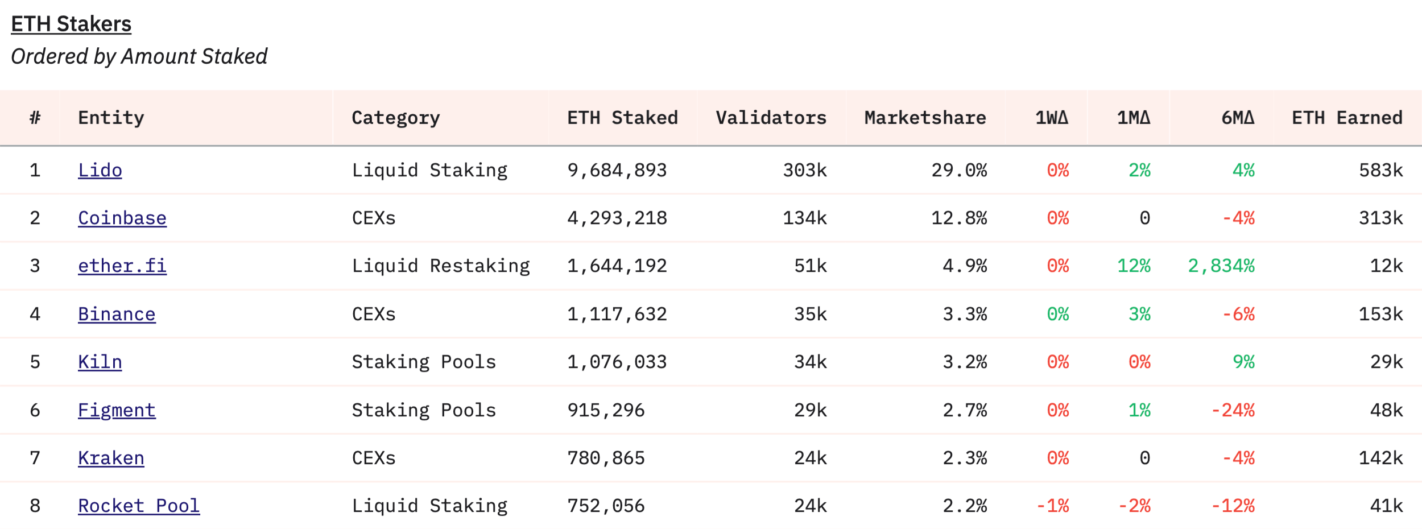Click the 3.2% marketshare cell
The image size is (1422, 529).
coord(965,362)
